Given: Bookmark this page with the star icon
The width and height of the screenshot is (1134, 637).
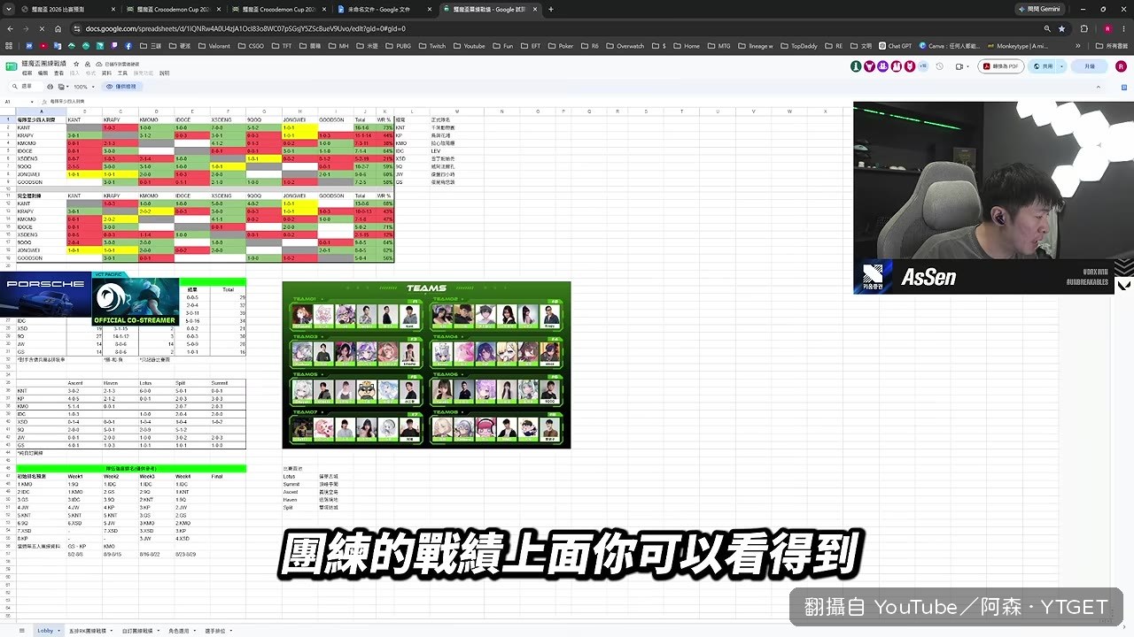Looking at the screenshot, I should click(1061, 28).
